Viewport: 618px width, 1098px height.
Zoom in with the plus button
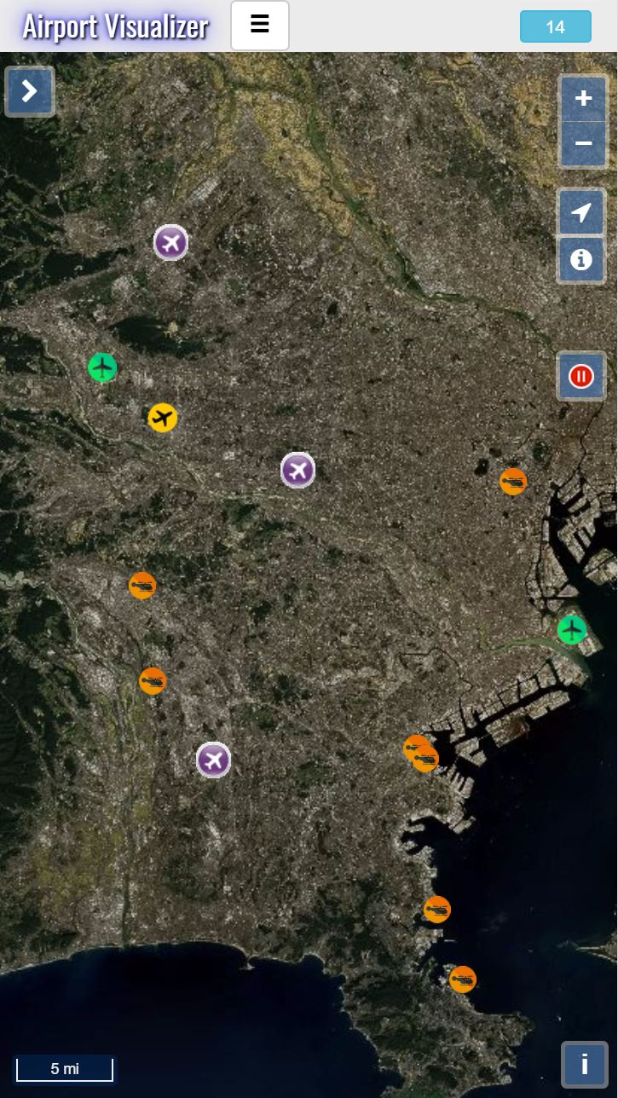pyautogui.click(x=583, y=99)
